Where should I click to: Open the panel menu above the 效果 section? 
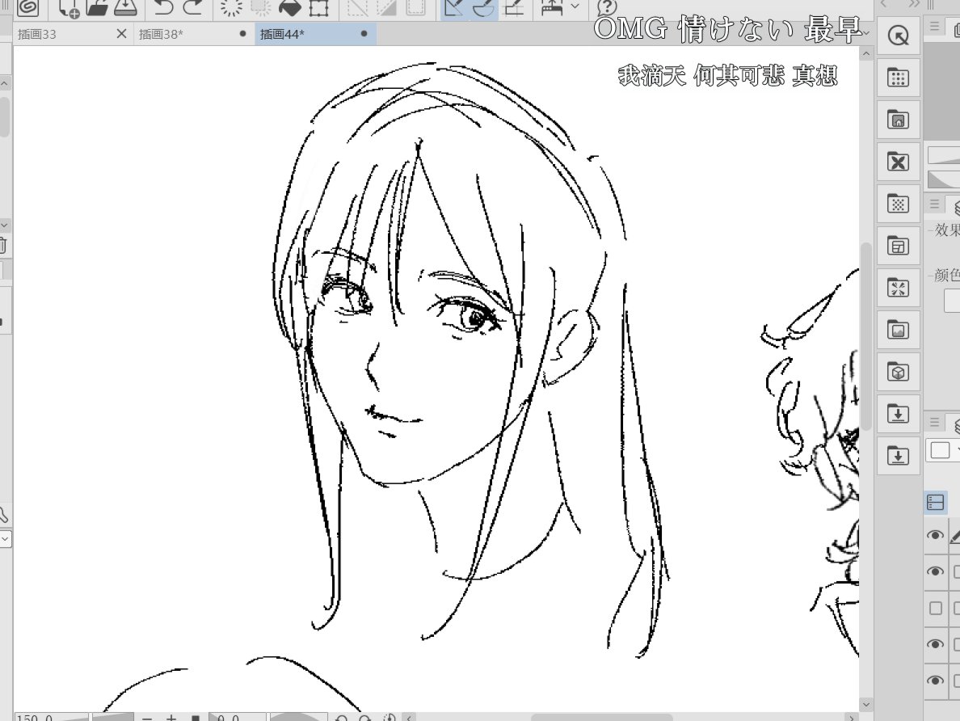coord(934,204)
